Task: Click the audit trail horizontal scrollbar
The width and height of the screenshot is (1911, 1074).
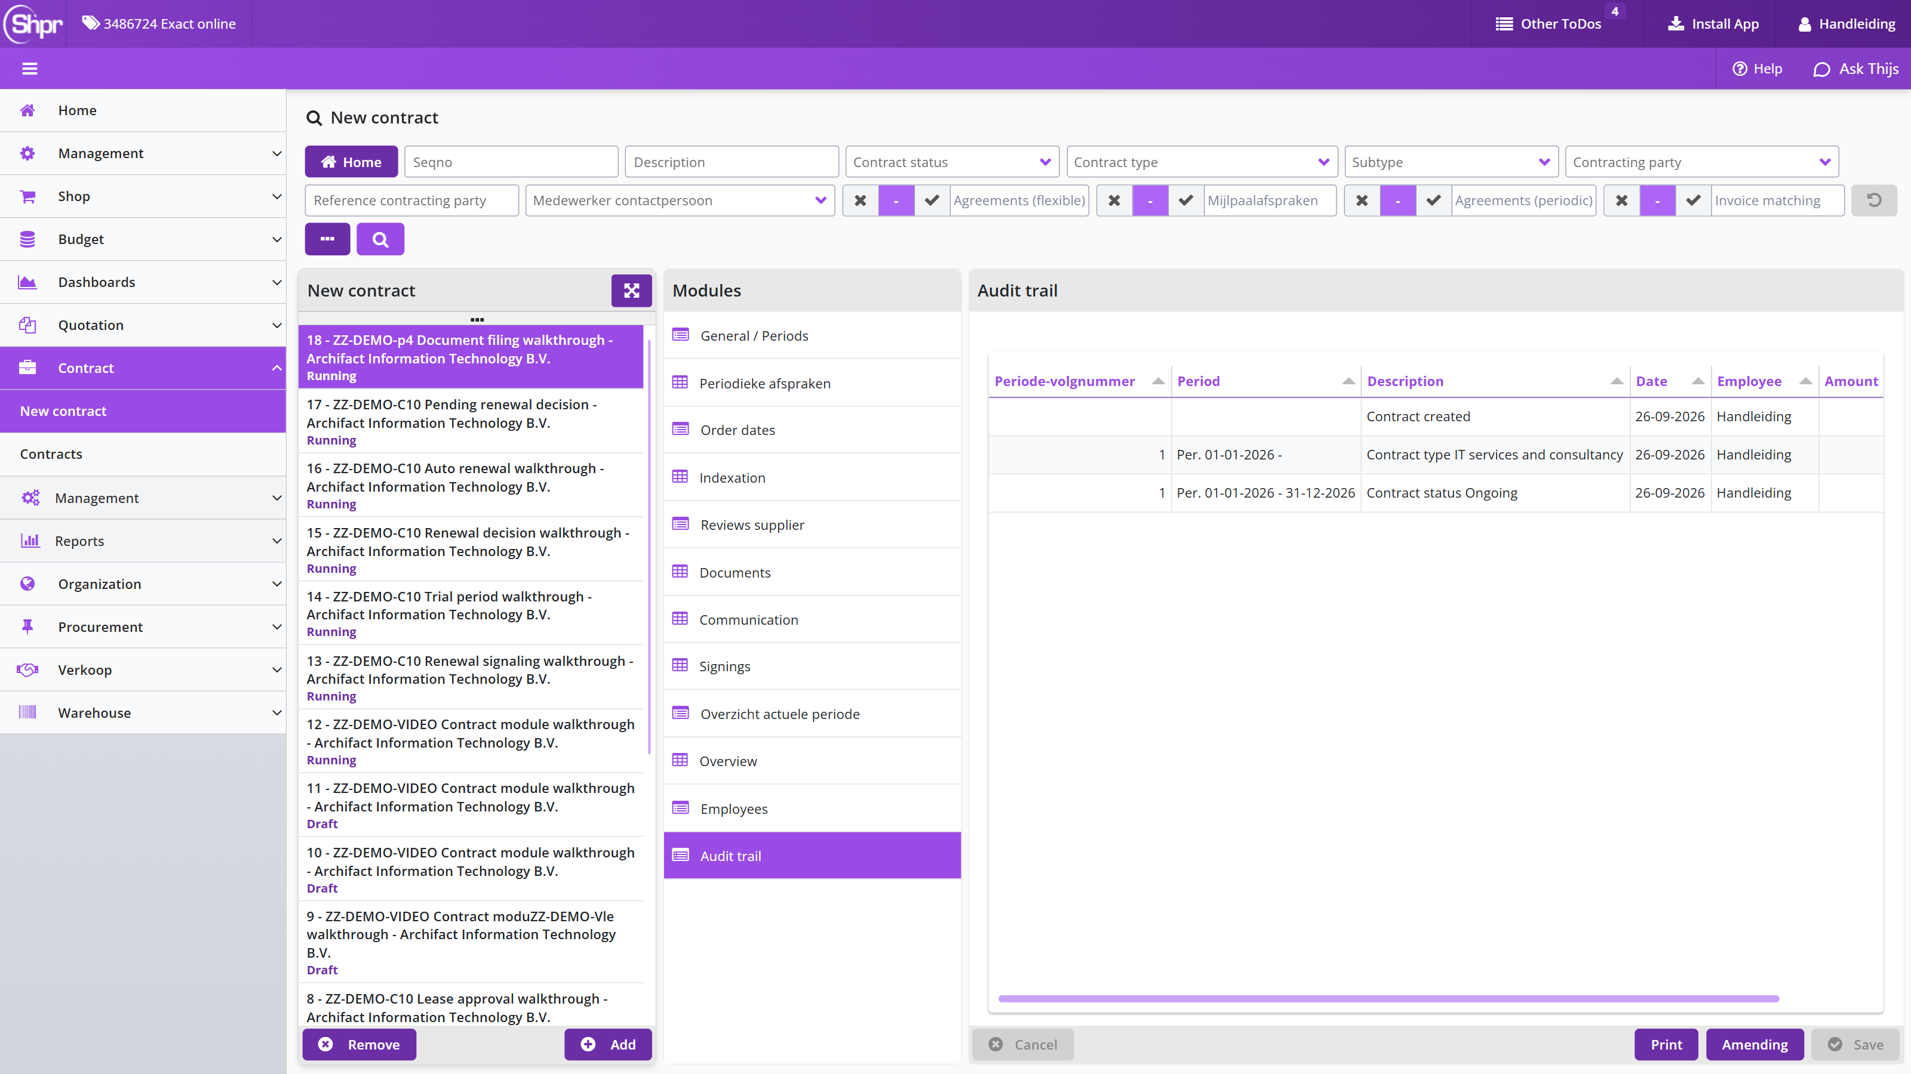Action: (x=1388, y=998)
